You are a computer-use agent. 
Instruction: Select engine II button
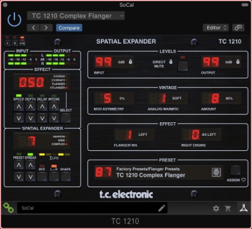[x=15, y=43]
